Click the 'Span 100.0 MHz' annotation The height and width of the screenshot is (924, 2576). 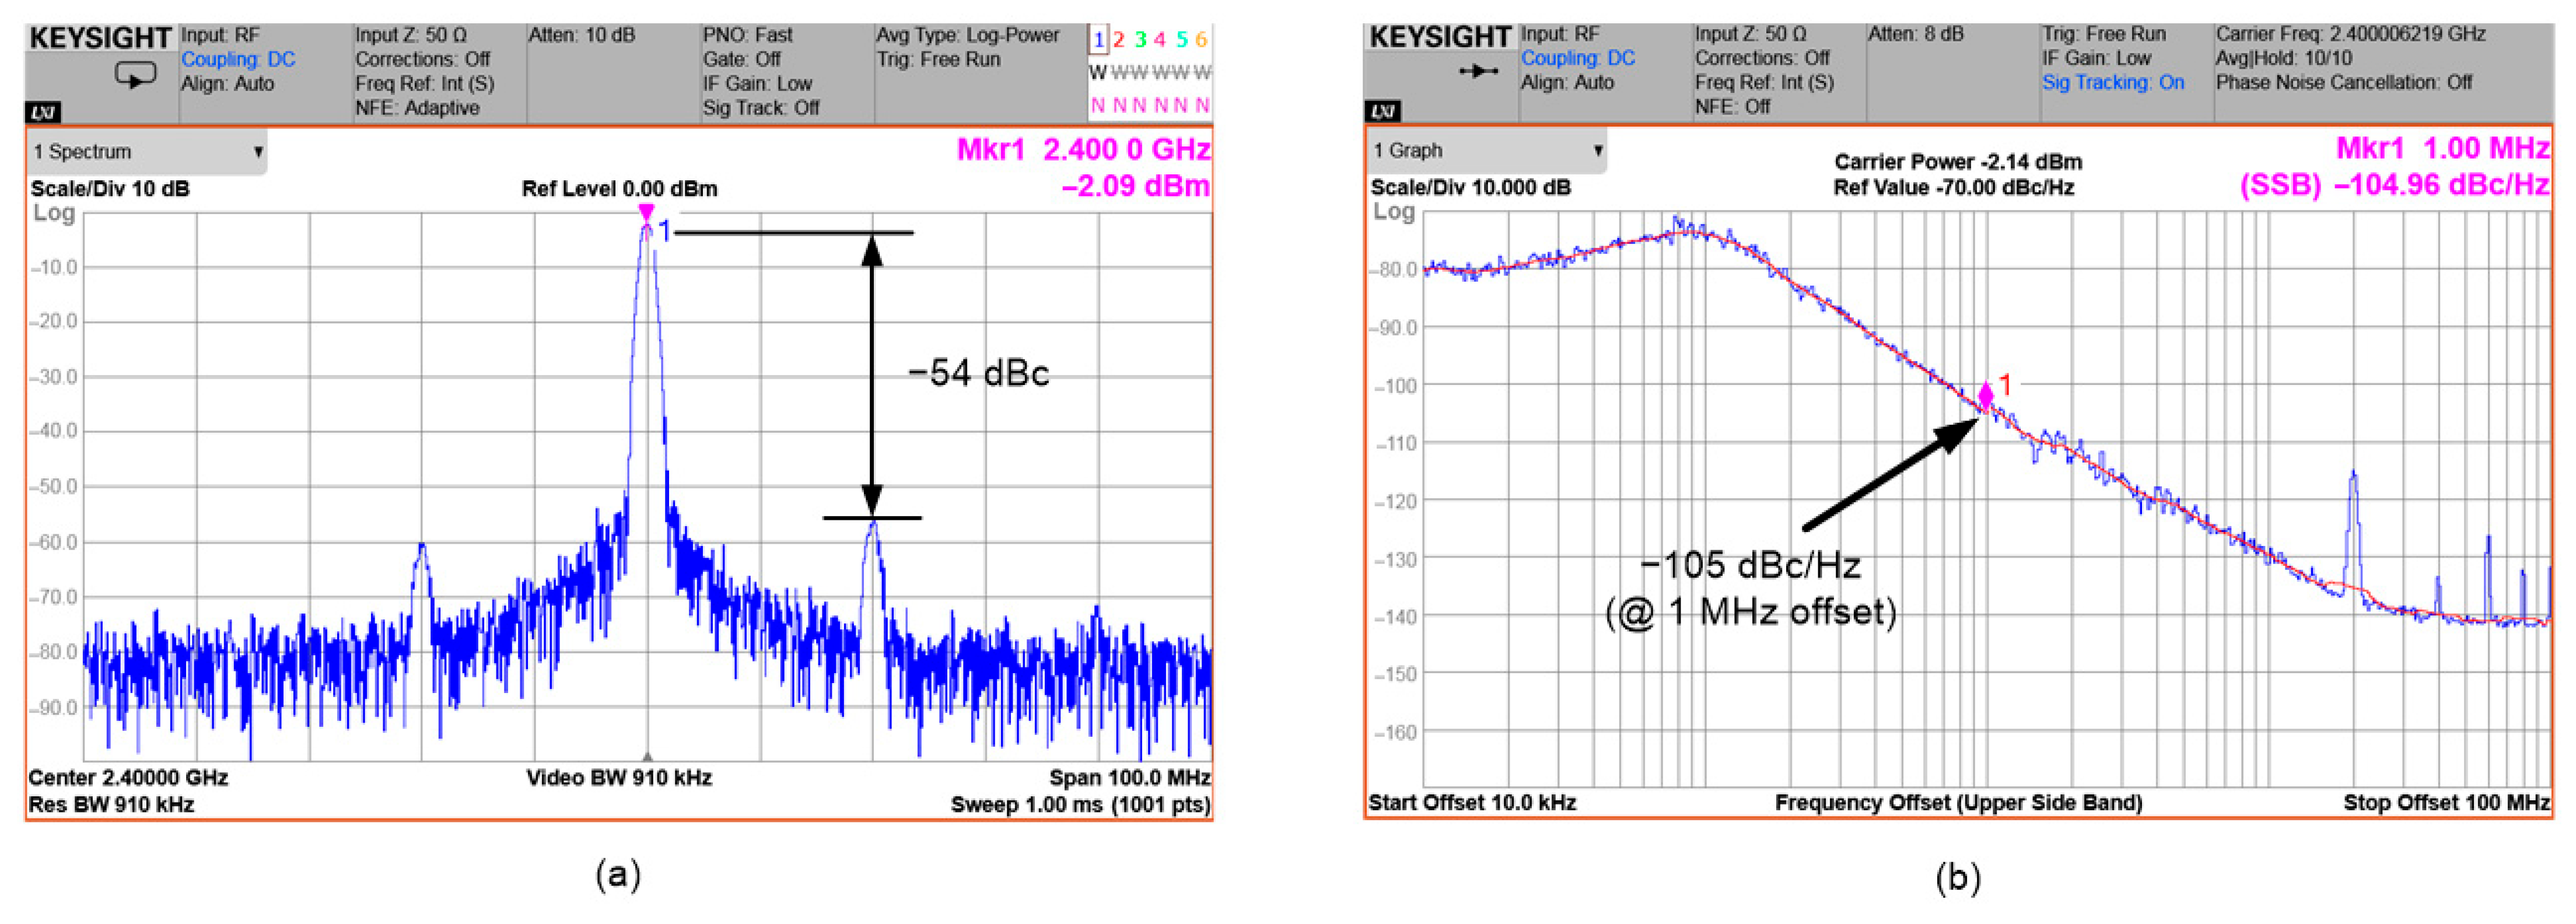pos(1129,778)
